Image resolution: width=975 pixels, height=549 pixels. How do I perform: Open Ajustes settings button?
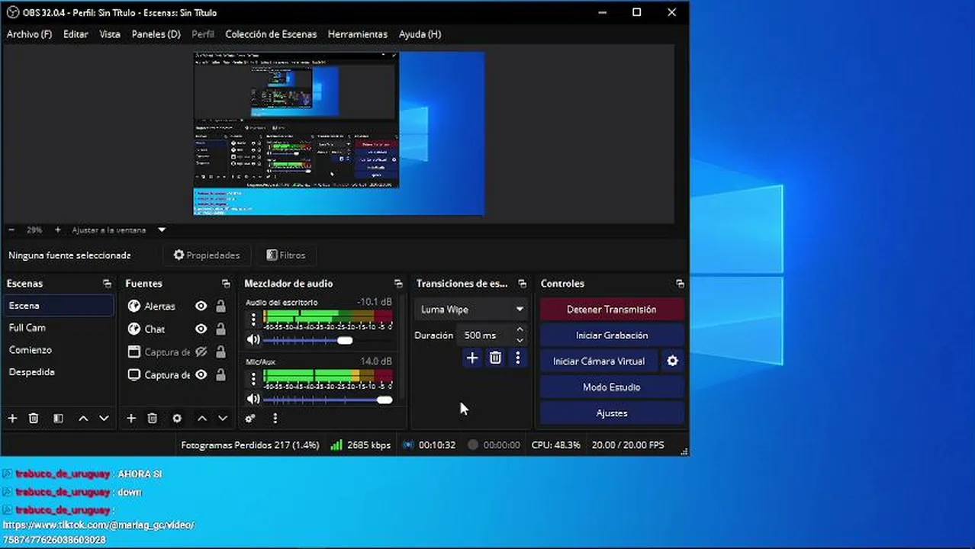click(612, 413)
